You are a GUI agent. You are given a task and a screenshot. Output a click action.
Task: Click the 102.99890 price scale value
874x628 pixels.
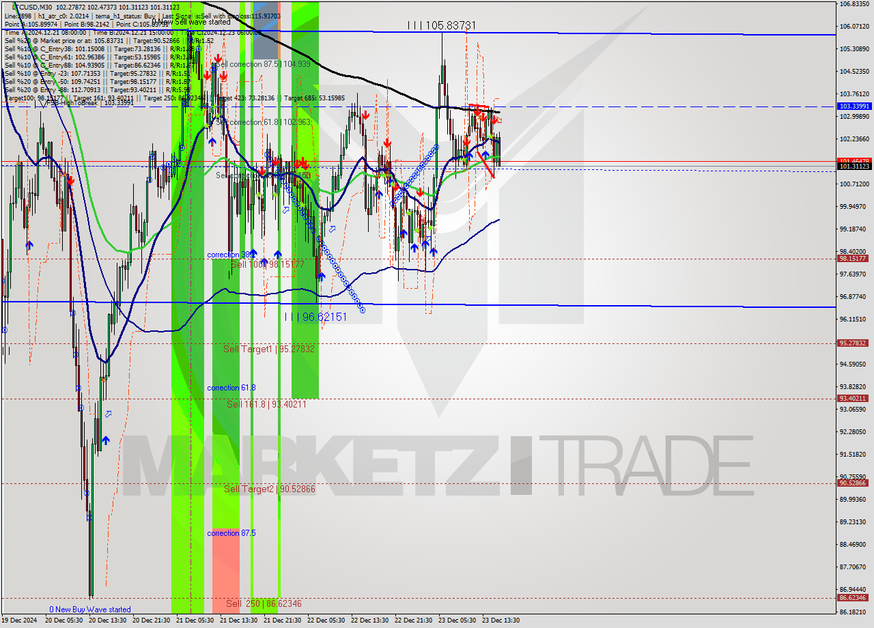(x=854, y=117)
